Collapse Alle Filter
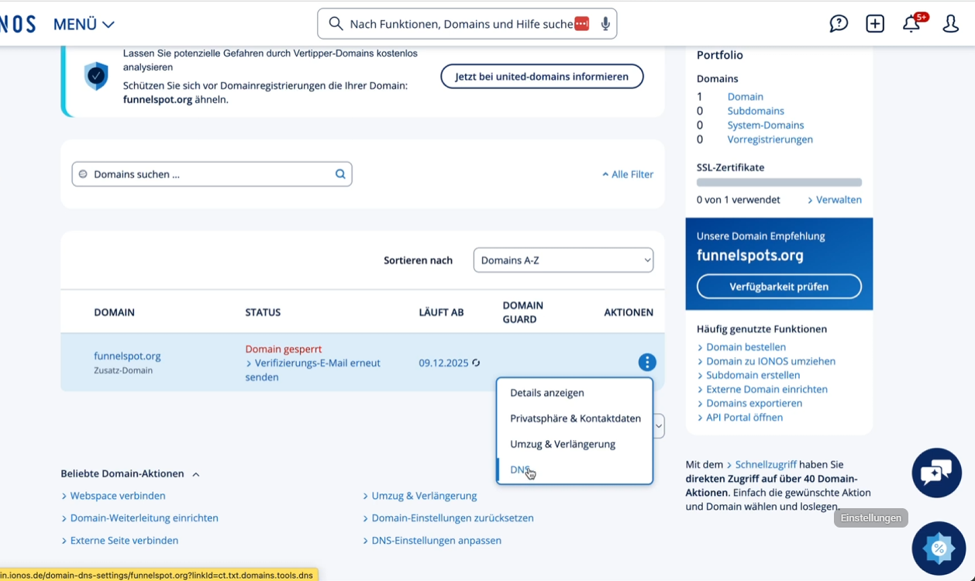The width and height of the screenshot is (975, 581). click(x=628, y=174)
